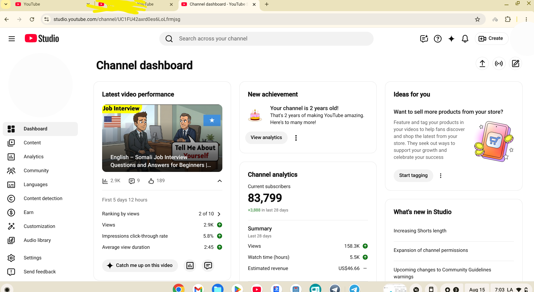534x292 pixels.
Task: Open the Job Interview video thumbnail
Action: [x=162, y=138]
